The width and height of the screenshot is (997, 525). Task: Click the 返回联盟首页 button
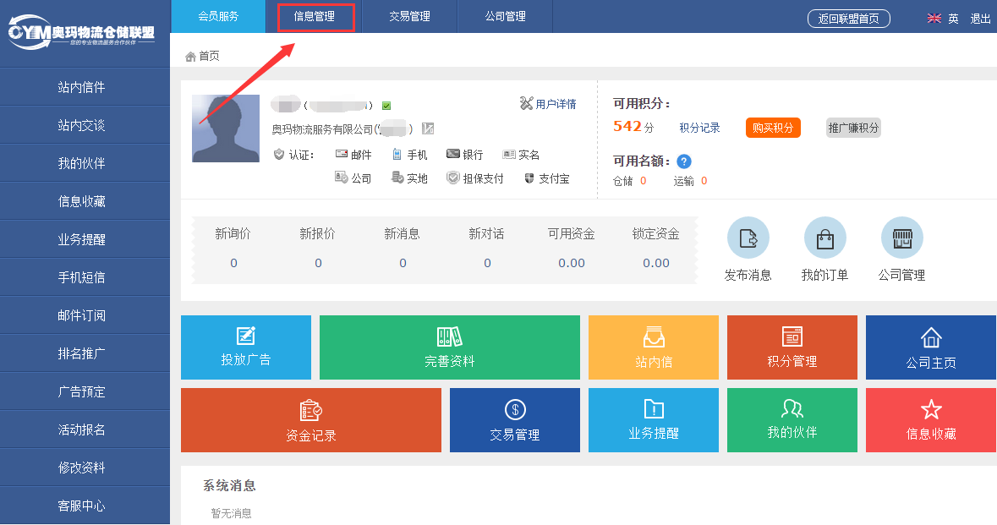[848, 19]
